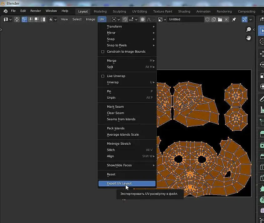Toggle proportional editing button
This screenshot has width=264, height=223.
pyautogui.click(x=143, y=19)
